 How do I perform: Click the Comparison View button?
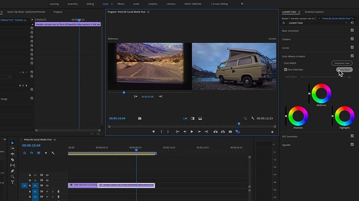342,63
